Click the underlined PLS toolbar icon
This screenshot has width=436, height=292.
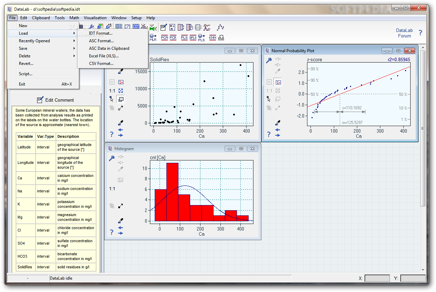(184, 37)
